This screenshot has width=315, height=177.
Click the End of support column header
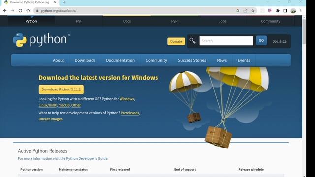pos(185,169)
